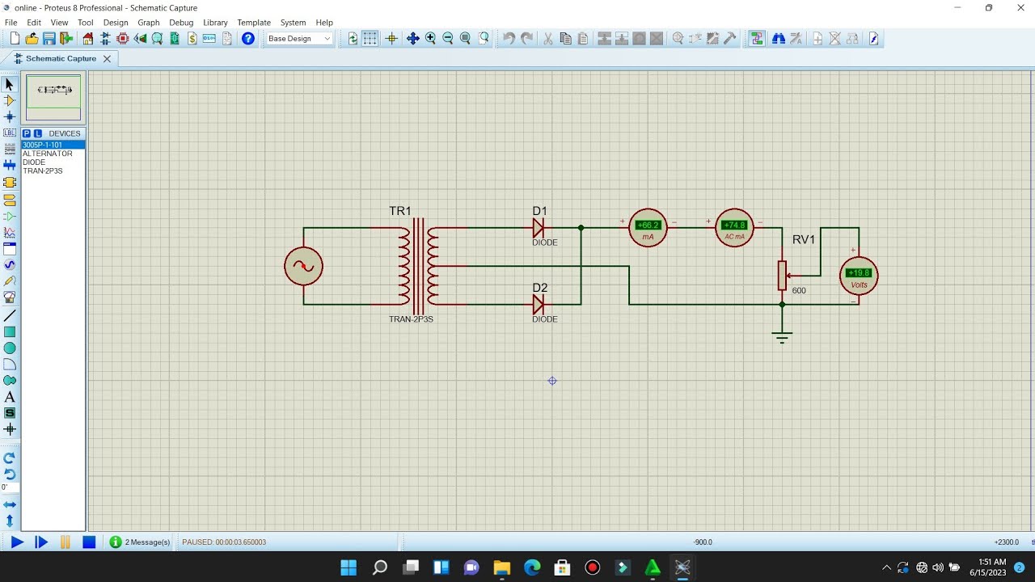Click the overview preview thumbnail
The height and width of the screenshot is (582, 1035).
coord(53,98)
